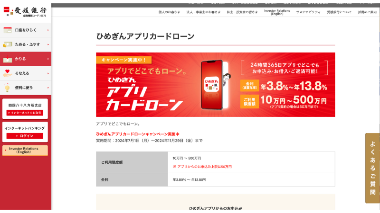Click the アプリカードローン campaign banner
Image resolution: width=380 pixels, height=213 pixels.
[x=216, y=85]
